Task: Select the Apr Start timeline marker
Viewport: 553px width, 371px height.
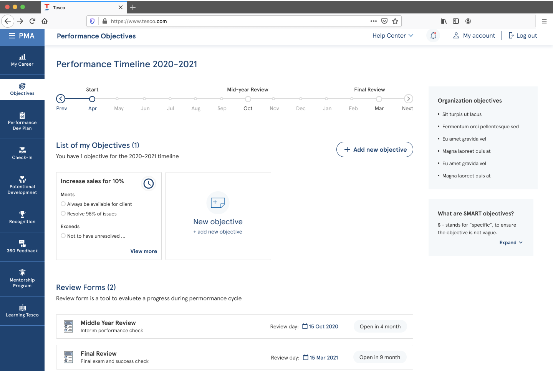Action: 92,99
